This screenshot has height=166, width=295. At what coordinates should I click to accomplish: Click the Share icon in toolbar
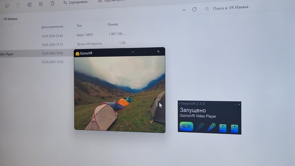click(x=41, y=4)
